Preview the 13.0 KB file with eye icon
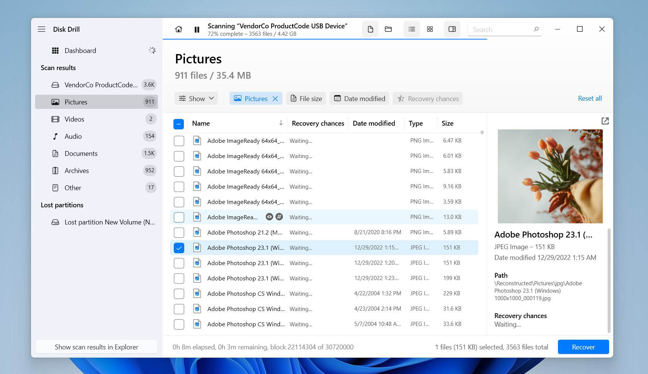The width and height of the screenshot is (648, 374). 269,217
